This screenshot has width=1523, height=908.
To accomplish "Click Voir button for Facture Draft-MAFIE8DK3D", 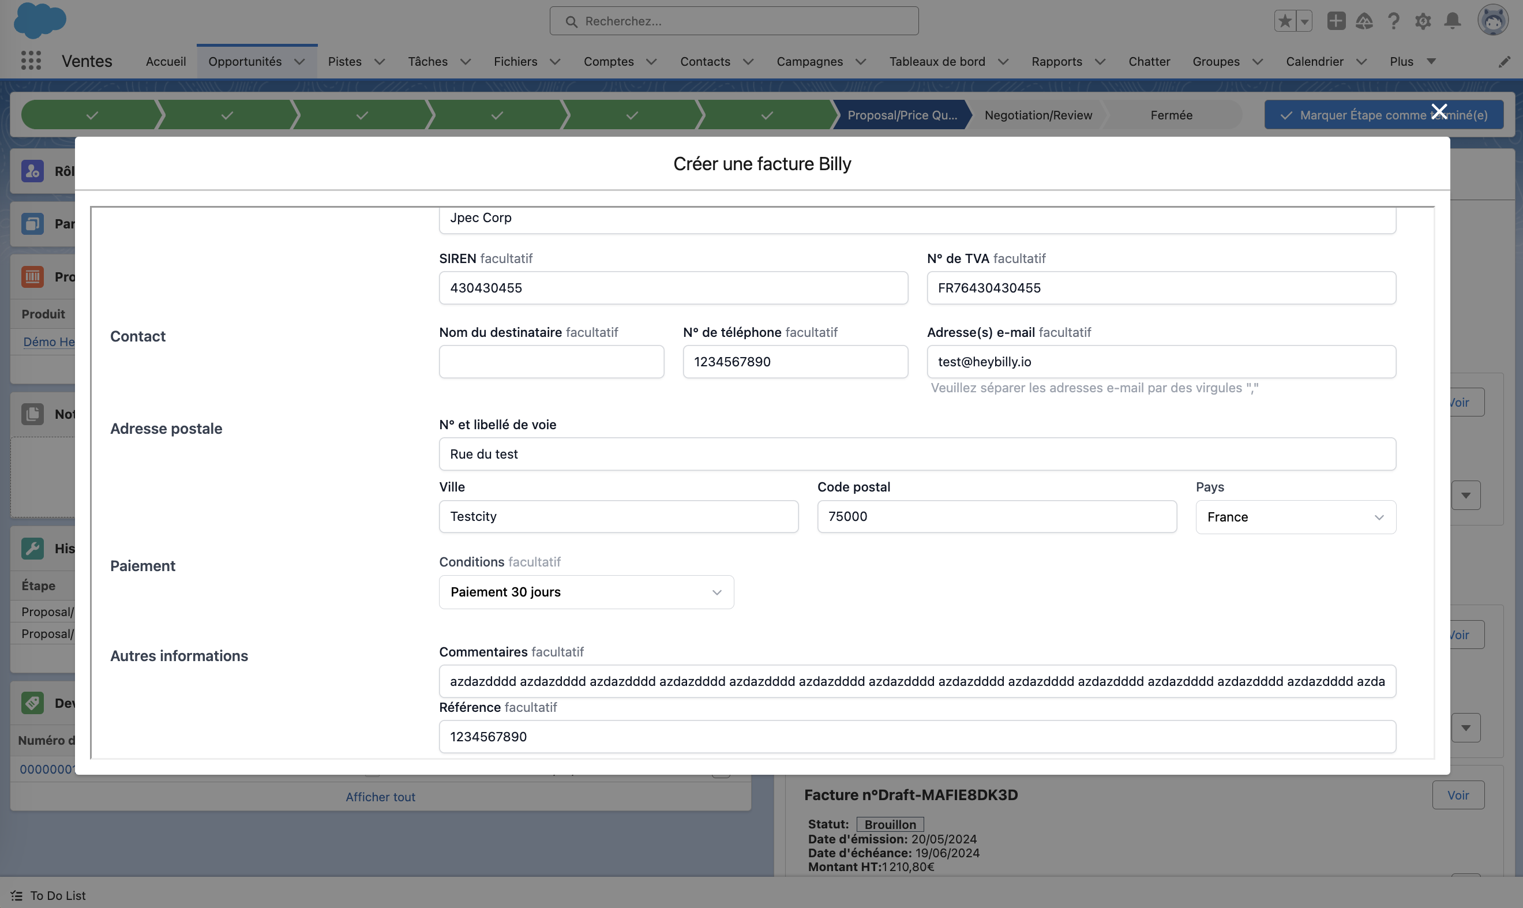I will point(1458,795).
